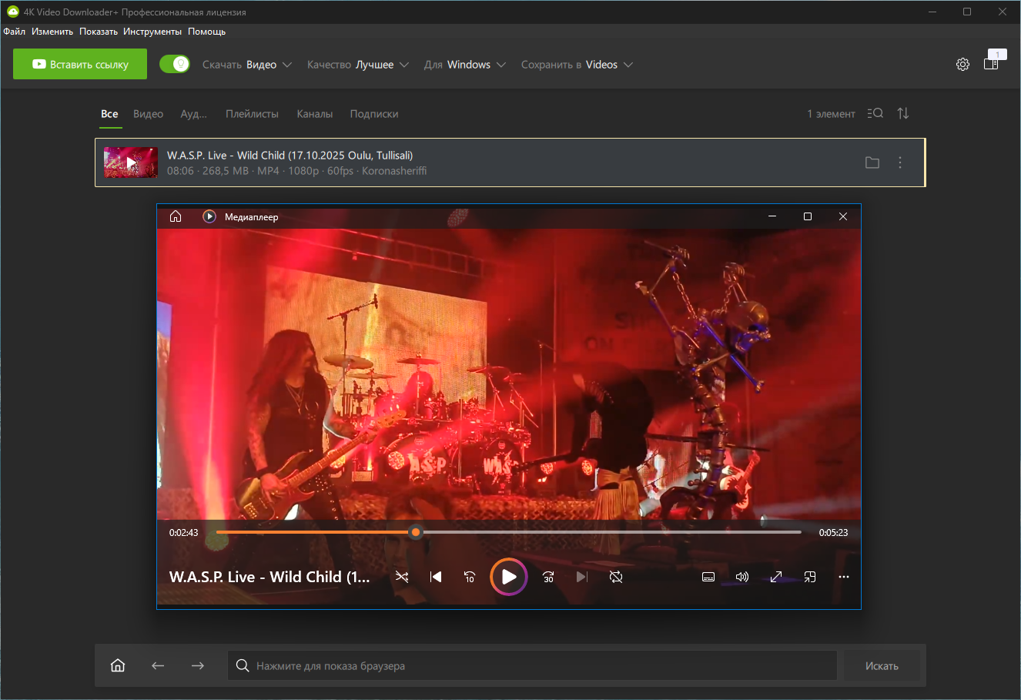This screenshot has width=1021, height=700.
Task: Go to browser home page
Action: point(118,665)
